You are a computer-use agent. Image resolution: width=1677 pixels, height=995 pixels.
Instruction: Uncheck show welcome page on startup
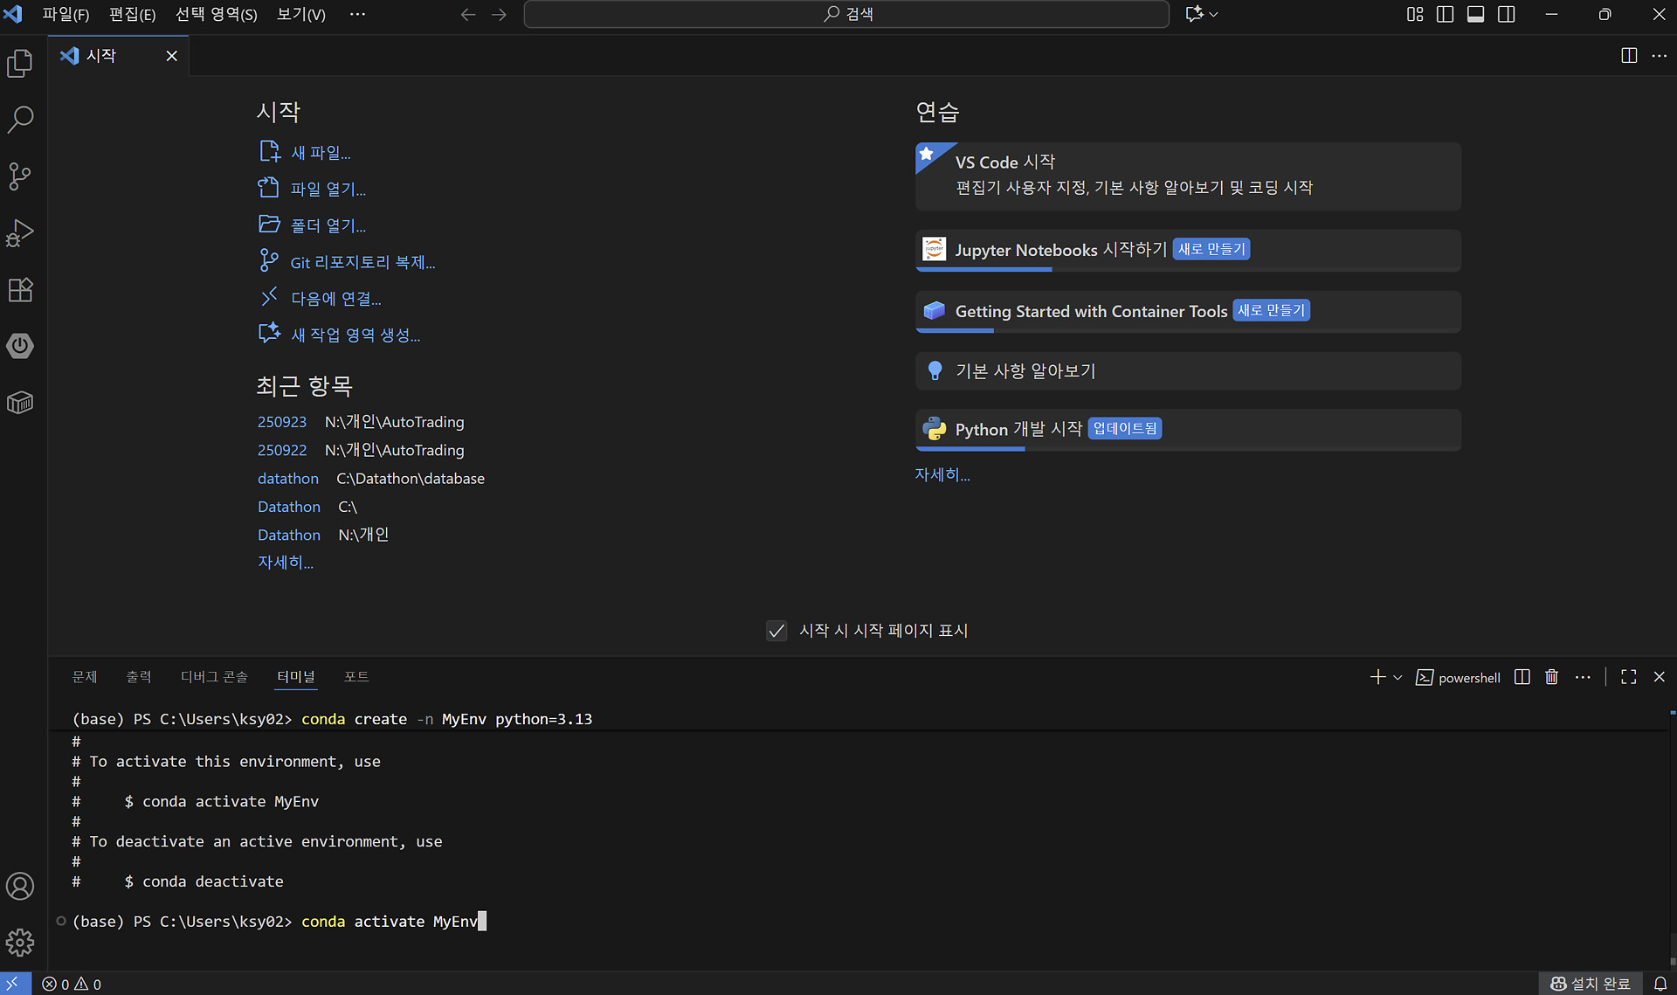point(776,631)
